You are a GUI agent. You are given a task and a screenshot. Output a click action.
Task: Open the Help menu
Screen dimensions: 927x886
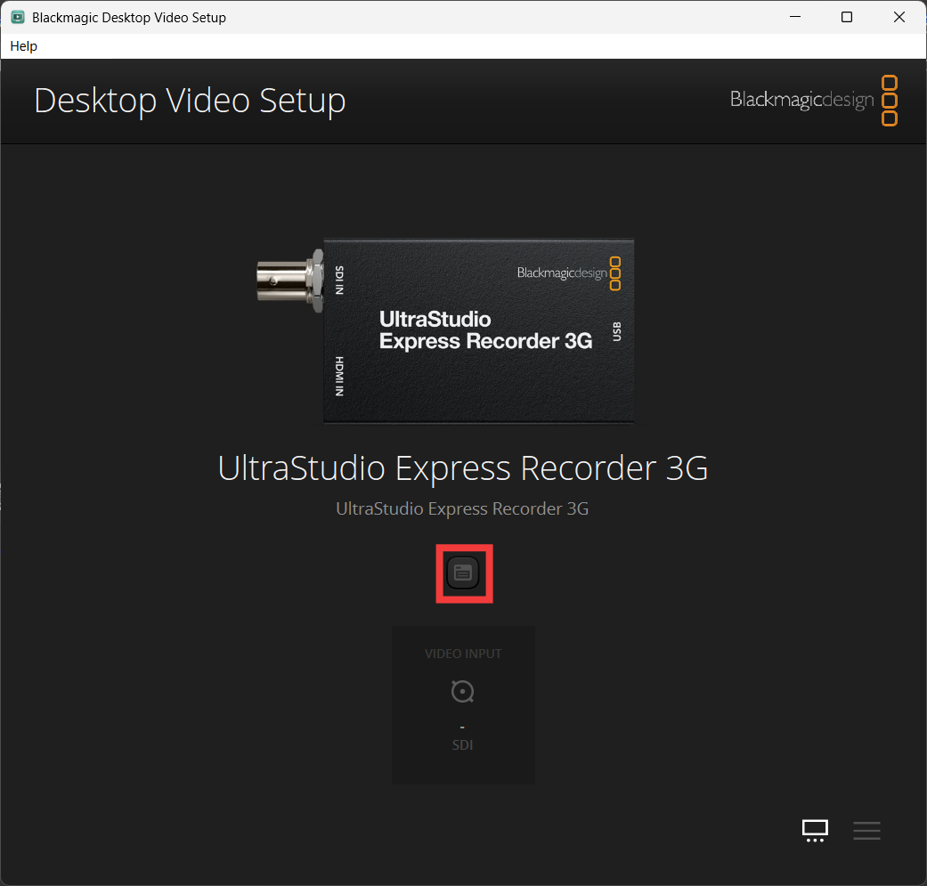pos(24,46)
